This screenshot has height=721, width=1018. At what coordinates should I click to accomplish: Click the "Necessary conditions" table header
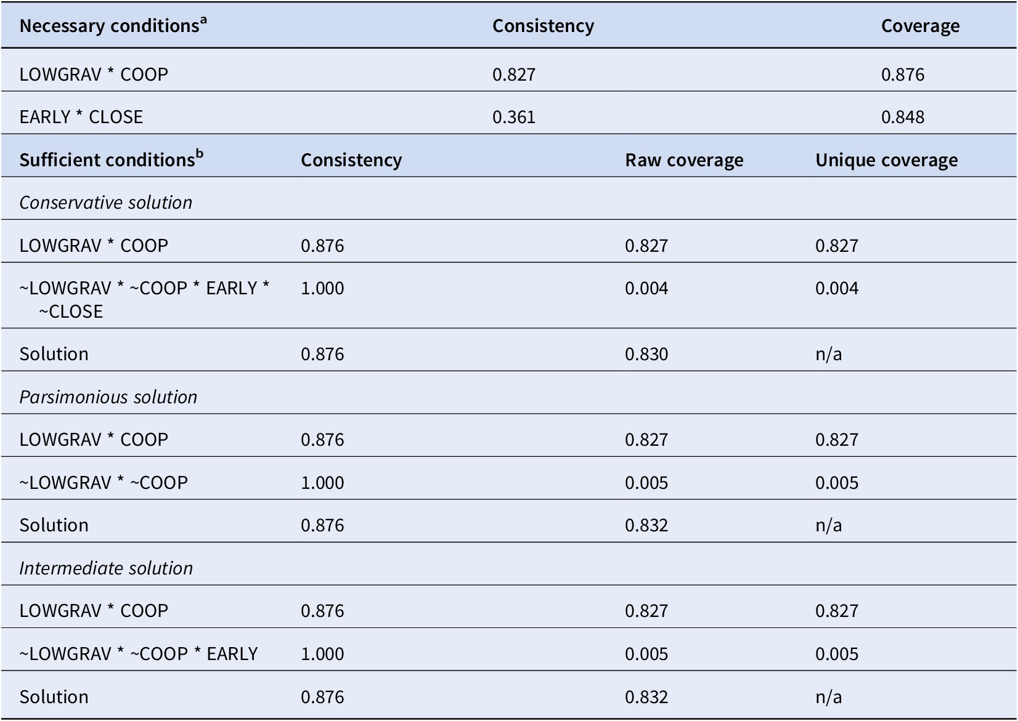[109, 26]
